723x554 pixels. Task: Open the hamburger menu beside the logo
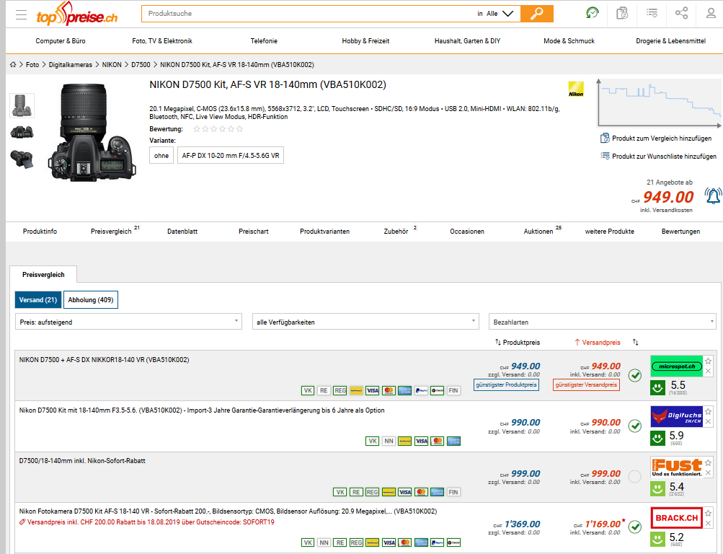tap(21, 14)
